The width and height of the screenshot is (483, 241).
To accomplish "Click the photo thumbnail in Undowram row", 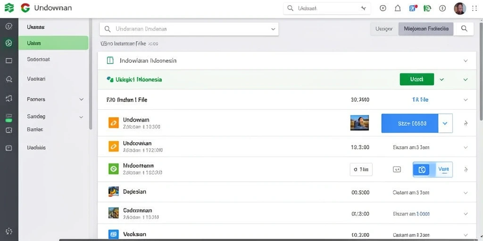I will (359, 123).
